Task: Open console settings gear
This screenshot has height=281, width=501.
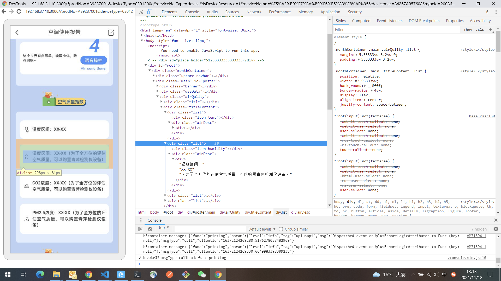Action: (x=496, y=229)
